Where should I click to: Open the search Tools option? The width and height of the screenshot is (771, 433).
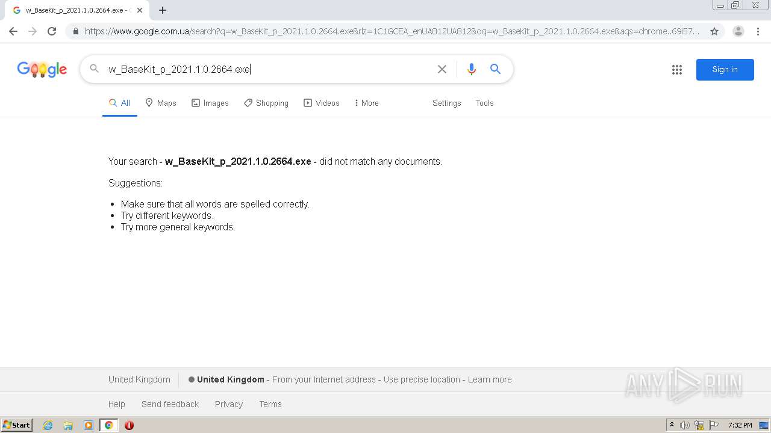coord(484,103)
